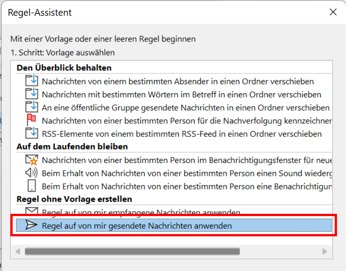Click the paper plane icon for gesendete Nachrichten
346x271 pixels.
(x=32, y=225)
